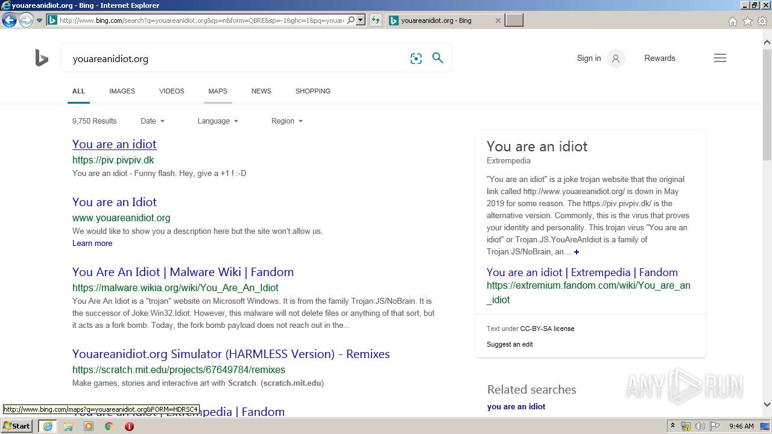Click the red Opera icon in taskbar
The image size is (772, 434).
coord(129,426)
